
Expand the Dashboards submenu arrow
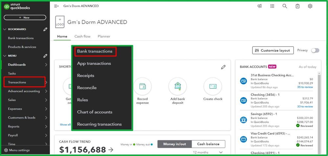point(46,65)
